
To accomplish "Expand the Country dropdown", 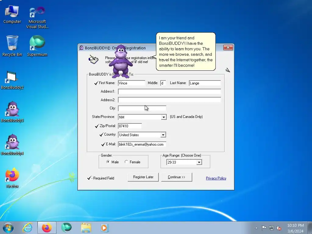I will point(163,135).
